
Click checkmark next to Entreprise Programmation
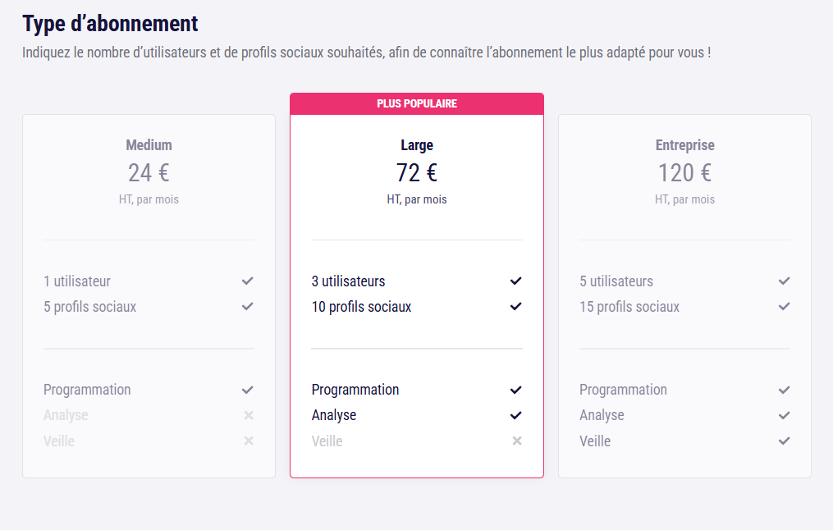784,390
